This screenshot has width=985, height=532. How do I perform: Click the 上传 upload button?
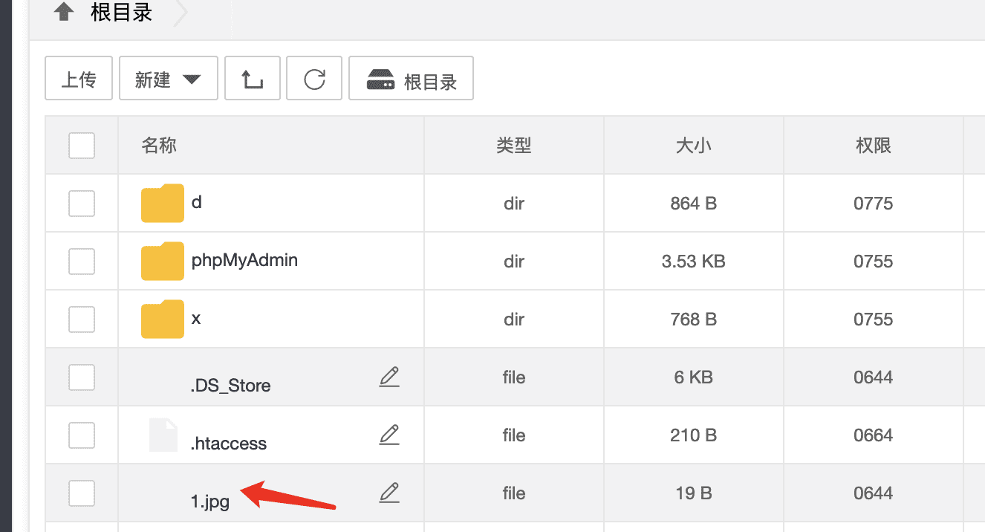pyautogui.click(x=79, y=79)
